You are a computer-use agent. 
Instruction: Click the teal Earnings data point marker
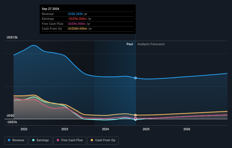135,120
